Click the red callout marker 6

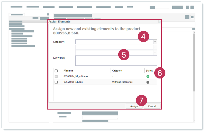click(x=160, y=73)
